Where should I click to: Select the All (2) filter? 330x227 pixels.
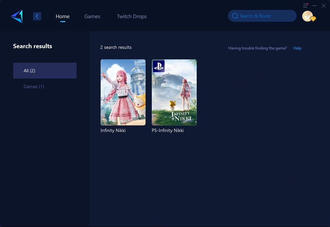45,71
